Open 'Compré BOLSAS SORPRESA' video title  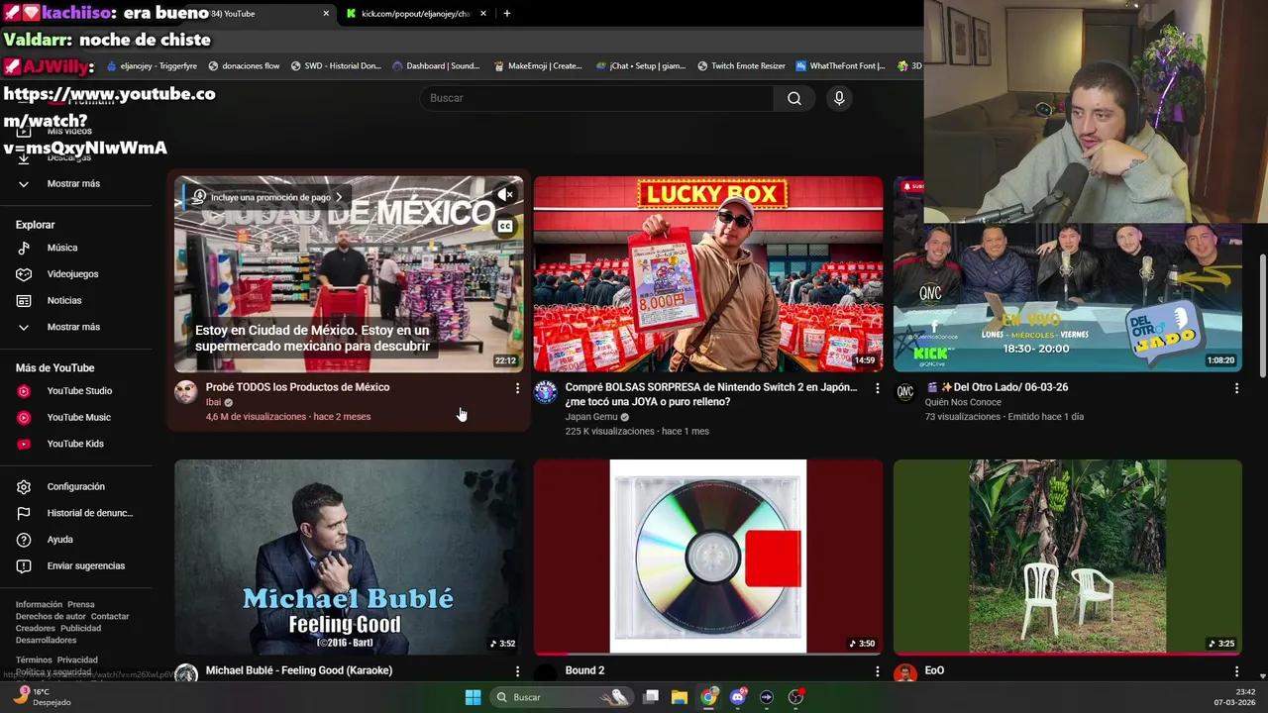(x=710, y=394)
